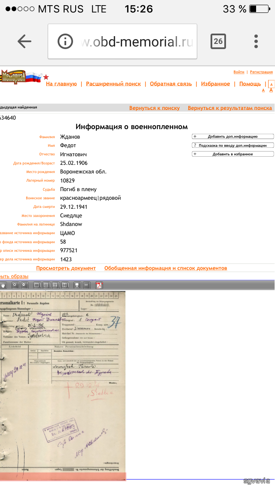Click the Фамилия field label
Screen dimensions: 275x489
click(x=47, y=137)
